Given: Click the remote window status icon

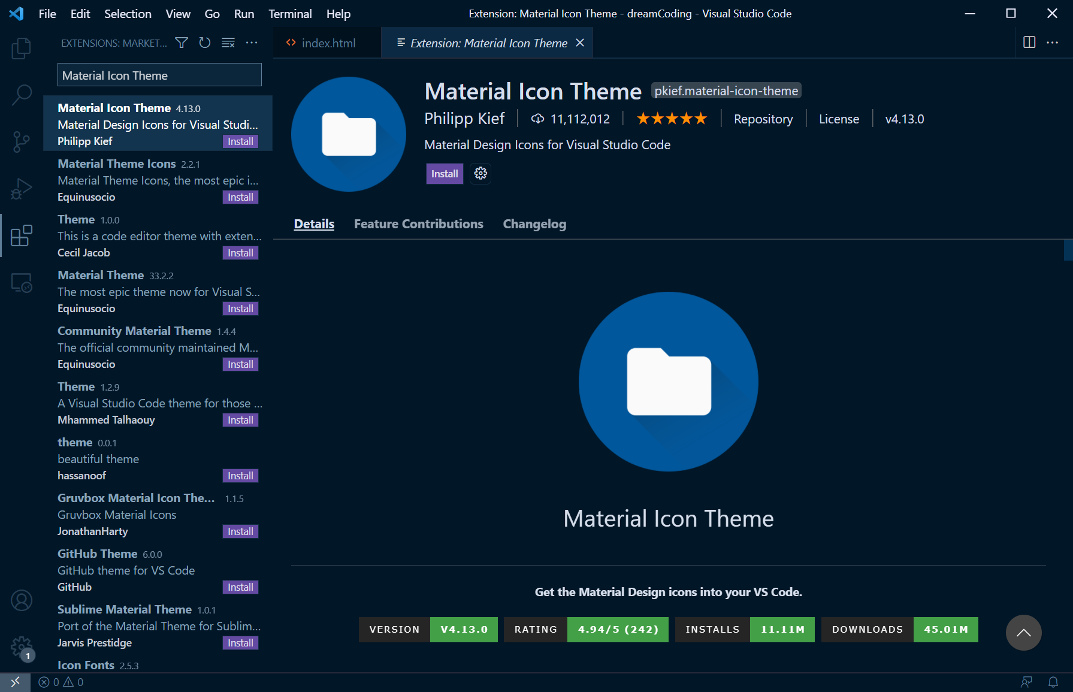Looking at the screenshot, I should coord(15,682).
